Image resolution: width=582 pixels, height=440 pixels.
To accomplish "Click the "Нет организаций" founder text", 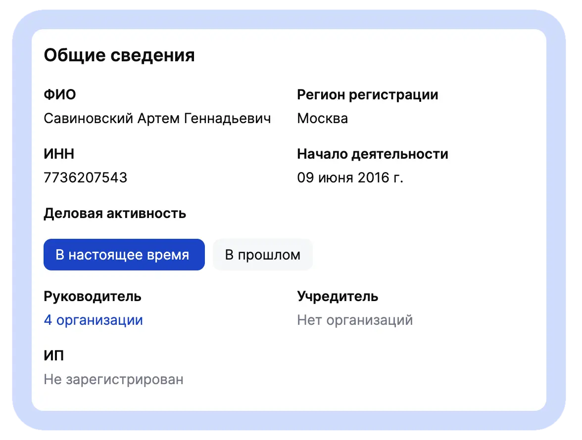I will [x=355, y=320].
